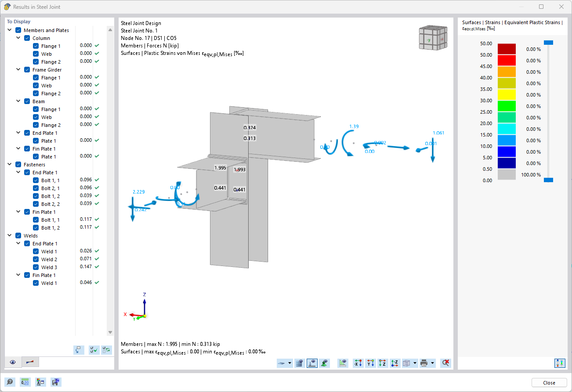Switch to the eye visibility tab

tap(13, 362)
